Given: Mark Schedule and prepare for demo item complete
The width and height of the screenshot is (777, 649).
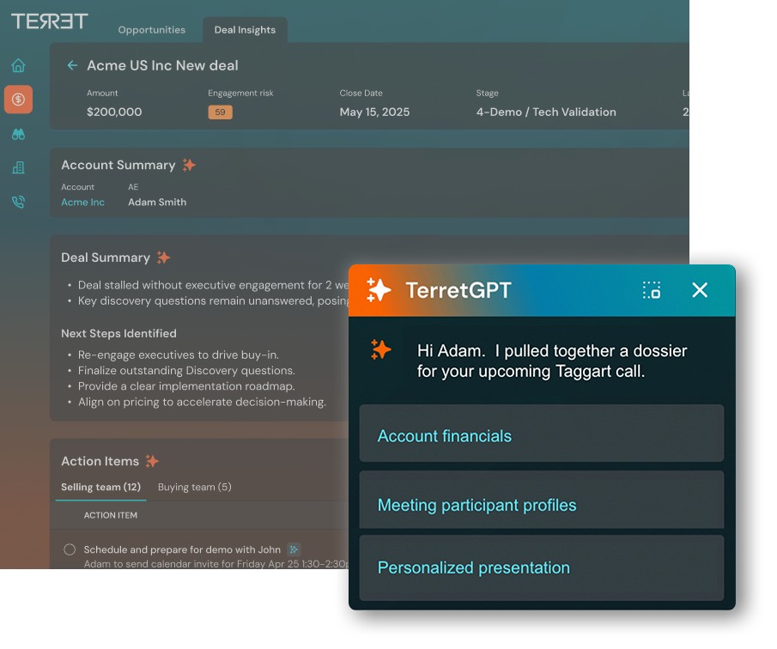Looking at the screenshot, I should pos(70,549).
